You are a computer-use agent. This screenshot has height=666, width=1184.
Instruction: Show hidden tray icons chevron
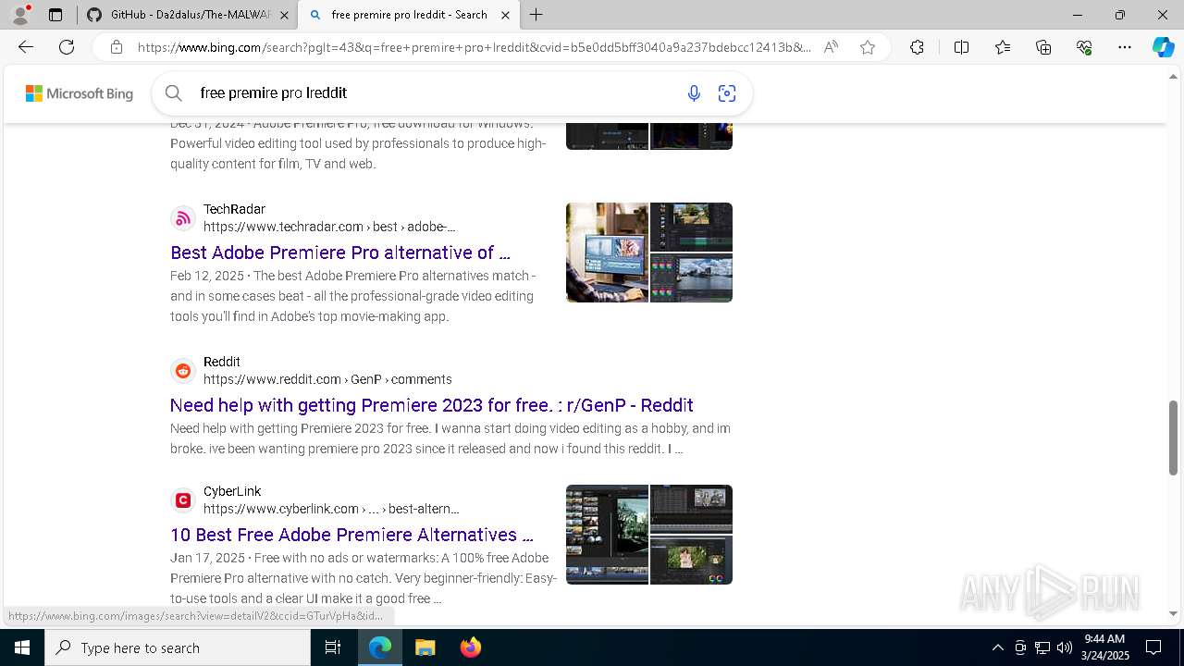pos(997,647)
